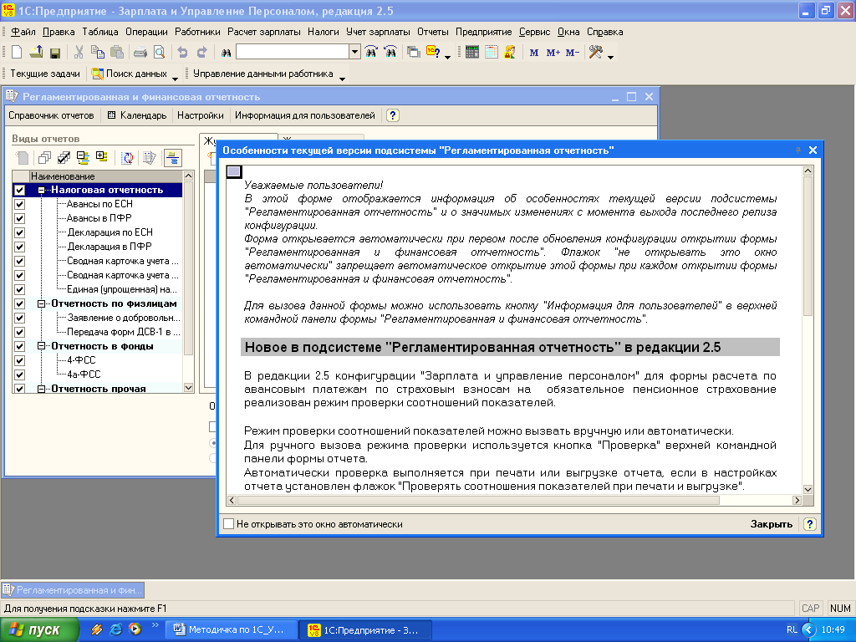Click the Find previous binoculars icon
Image resolution: width=856 pixels, height=642 pixels.
coord(390,53)
